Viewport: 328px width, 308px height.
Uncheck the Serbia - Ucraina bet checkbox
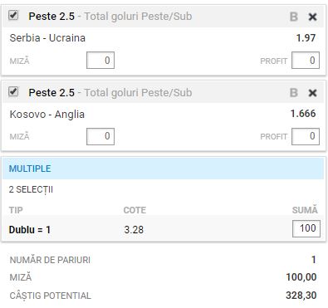[13, 15]
